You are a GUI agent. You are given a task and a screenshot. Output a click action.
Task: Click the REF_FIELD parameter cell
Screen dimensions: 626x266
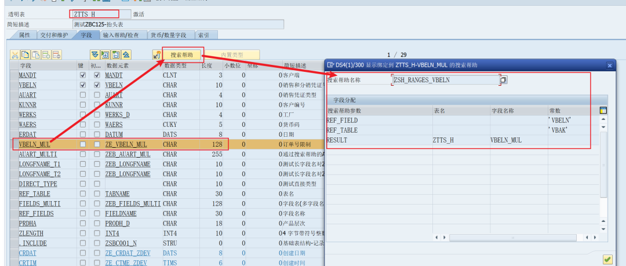(x=379, y=120)
